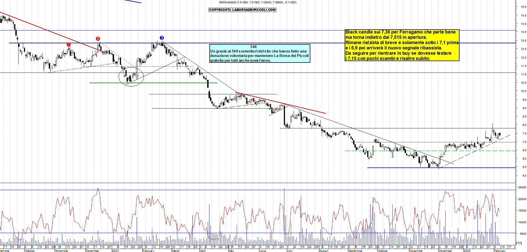
Task: Click the 'June' month label
Action: point(262,251)
